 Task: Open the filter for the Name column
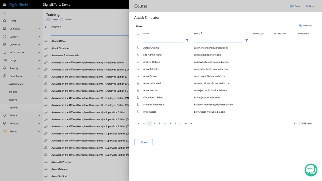point(187,40)
